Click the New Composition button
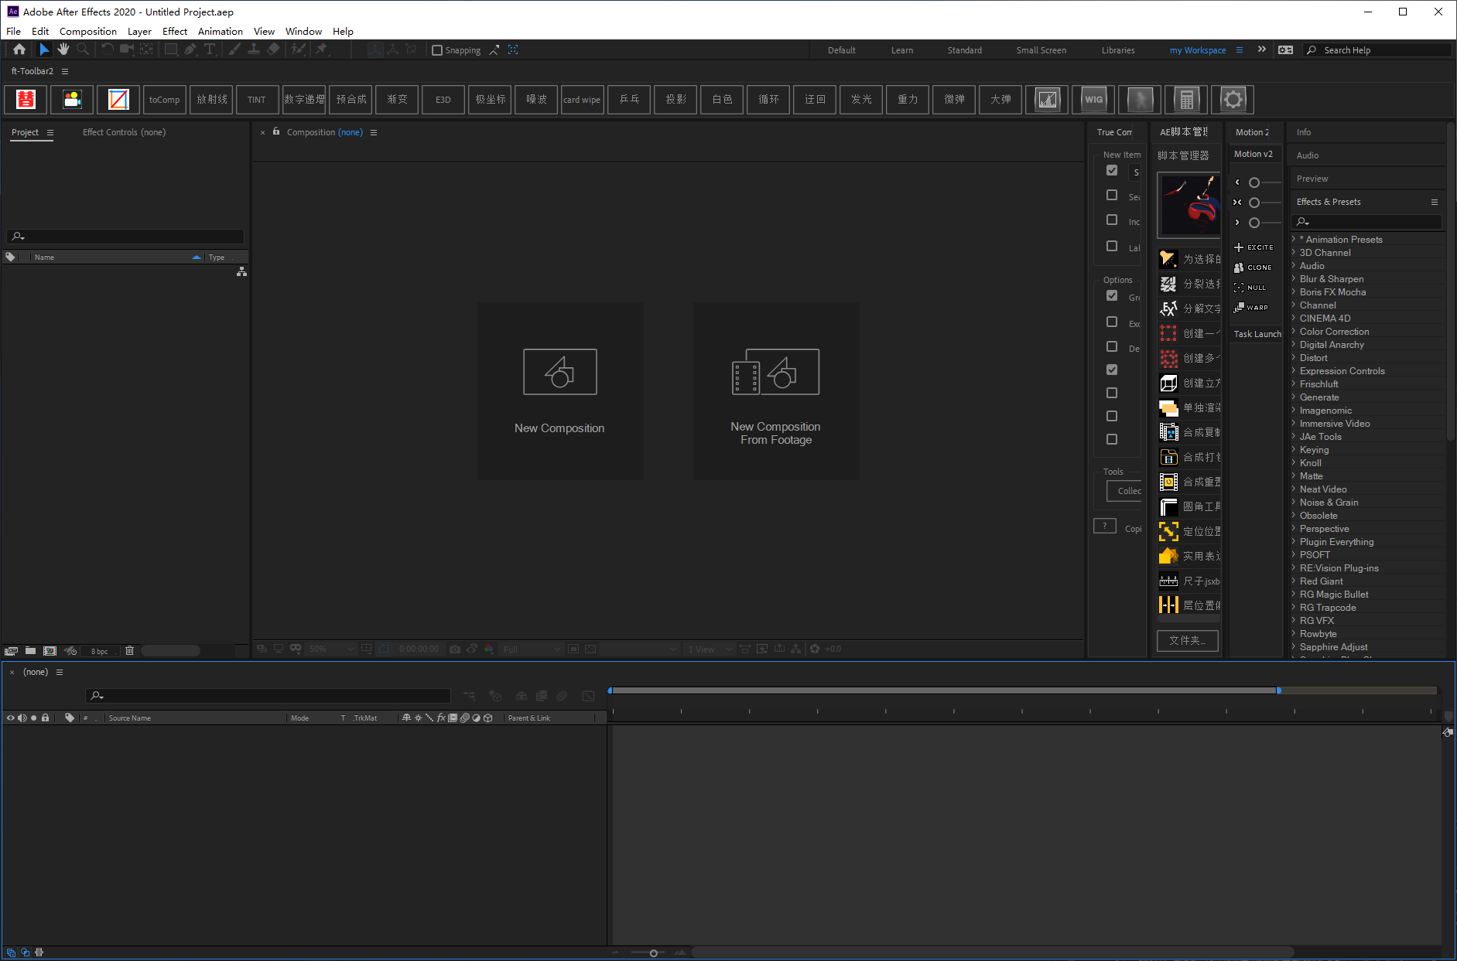1457x961 pixels. [559, 391]
